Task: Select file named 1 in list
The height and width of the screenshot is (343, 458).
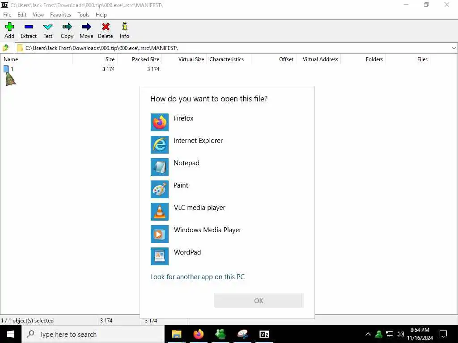Action: click(8, 69)
